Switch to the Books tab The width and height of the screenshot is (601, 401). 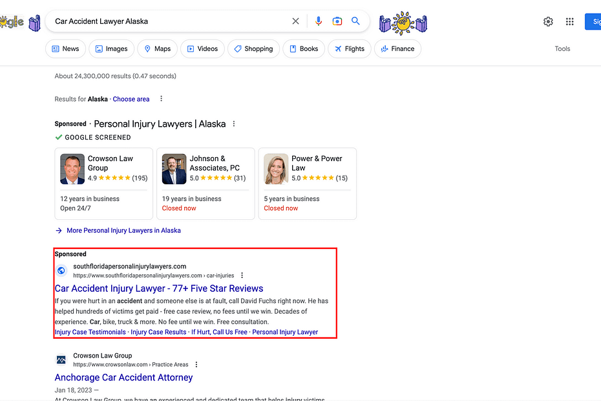point(304,49)
